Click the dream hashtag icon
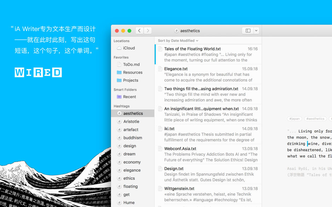 [x=120, y=154]
